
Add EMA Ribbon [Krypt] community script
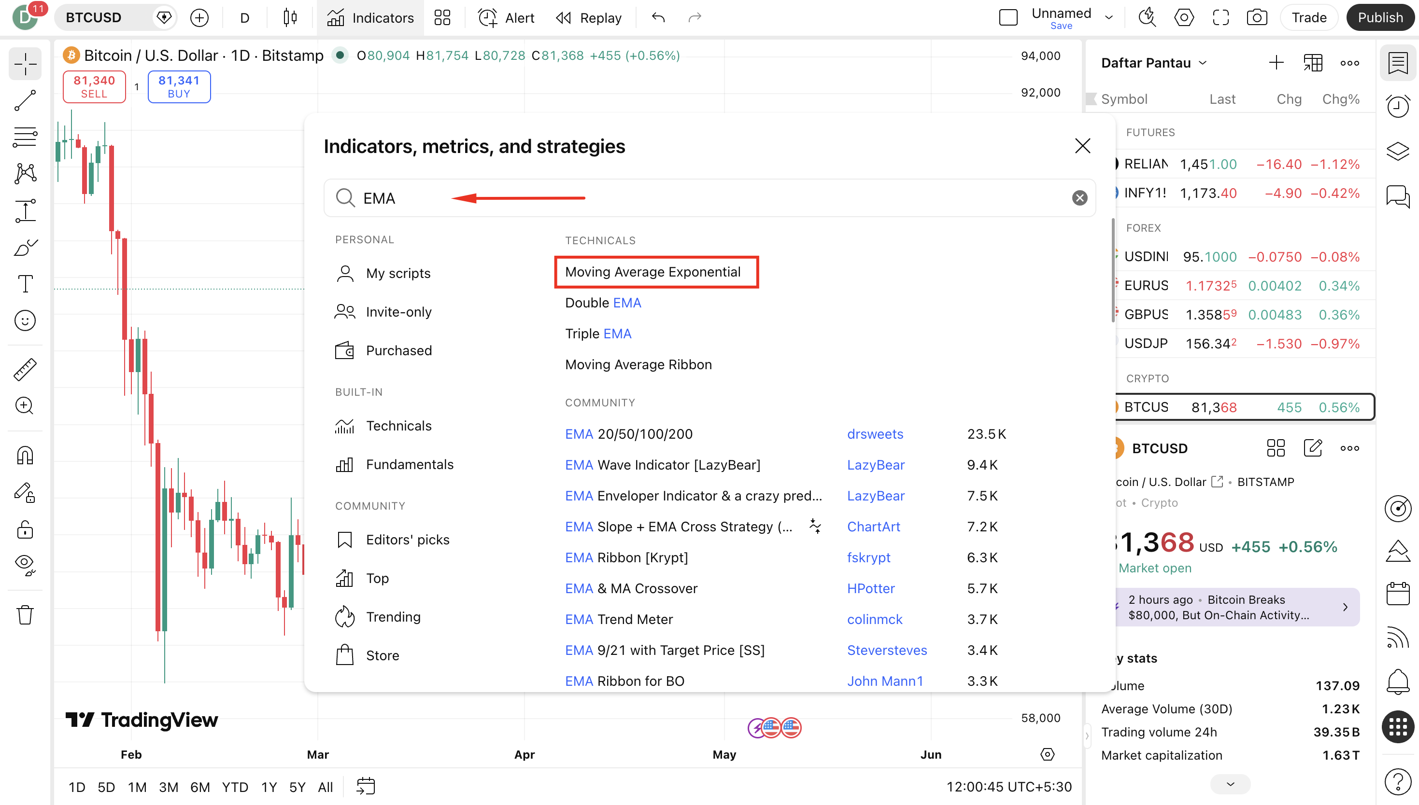[626, 557]
